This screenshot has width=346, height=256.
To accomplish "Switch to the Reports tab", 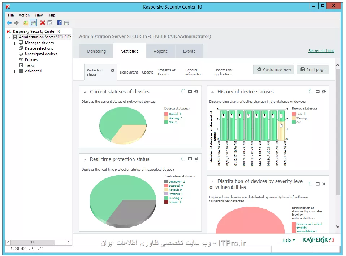I will (x=161, y=51).
